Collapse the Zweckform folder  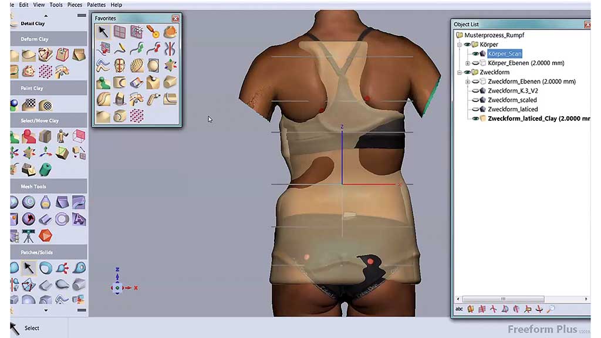[460, 73]
